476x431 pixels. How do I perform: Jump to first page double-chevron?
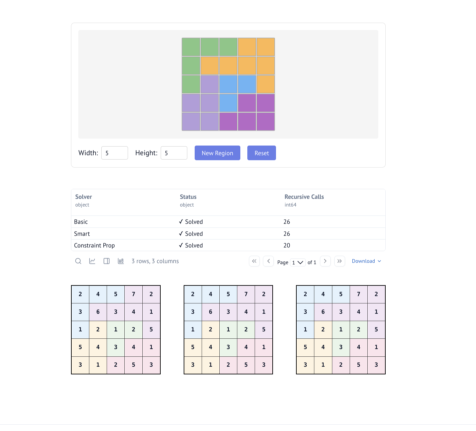click(x=254, y=261)
